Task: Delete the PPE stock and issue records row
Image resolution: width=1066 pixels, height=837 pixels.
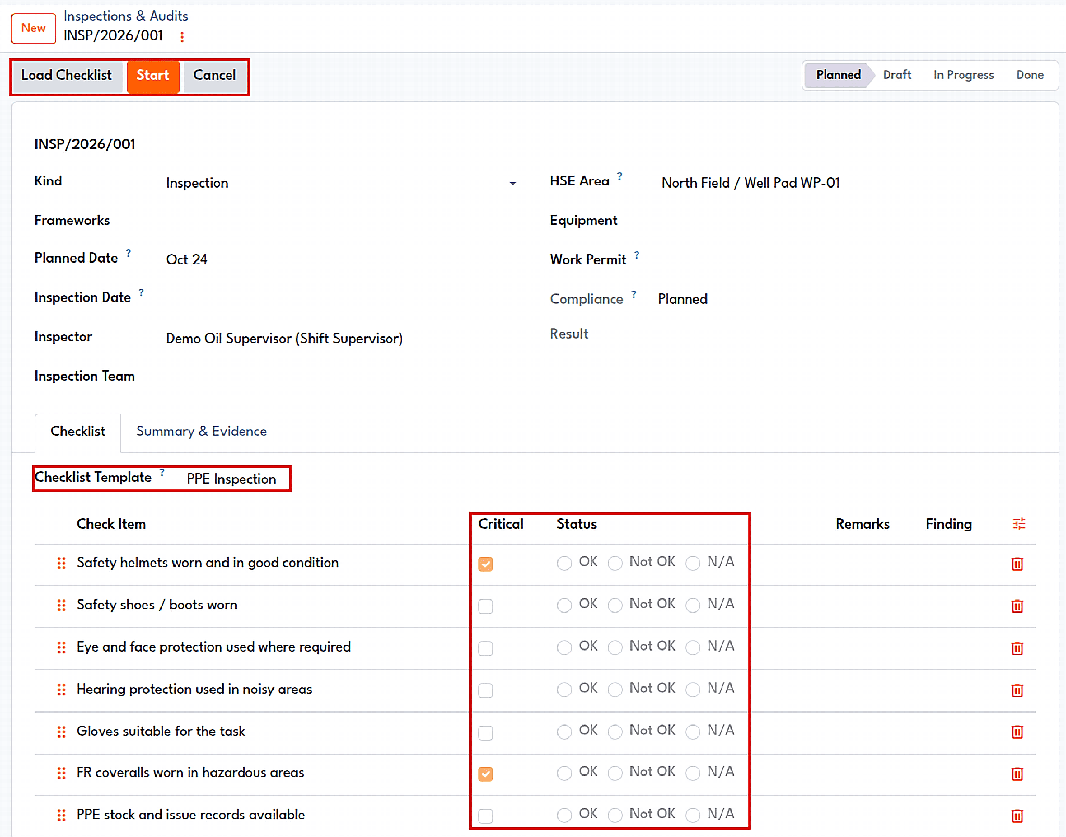Action: pos(1017,816)
